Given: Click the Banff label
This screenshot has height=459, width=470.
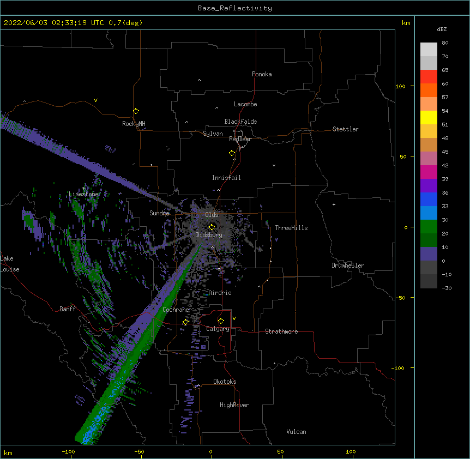Looking at the screenshot, I should click(x=68, y=309).
